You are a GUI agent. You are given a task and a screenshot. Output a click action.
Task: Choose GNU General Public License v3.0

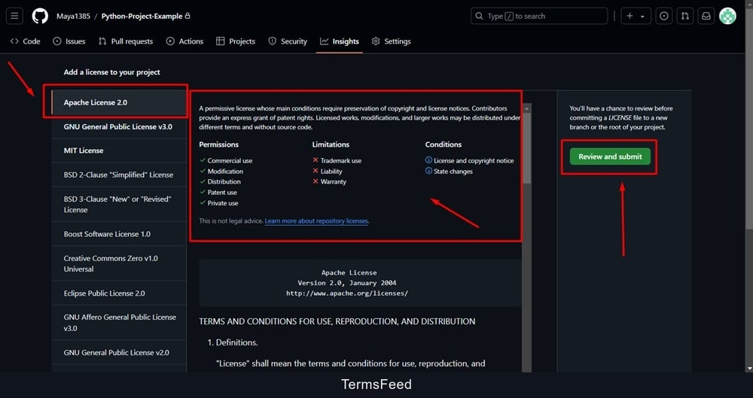(117, 126)
